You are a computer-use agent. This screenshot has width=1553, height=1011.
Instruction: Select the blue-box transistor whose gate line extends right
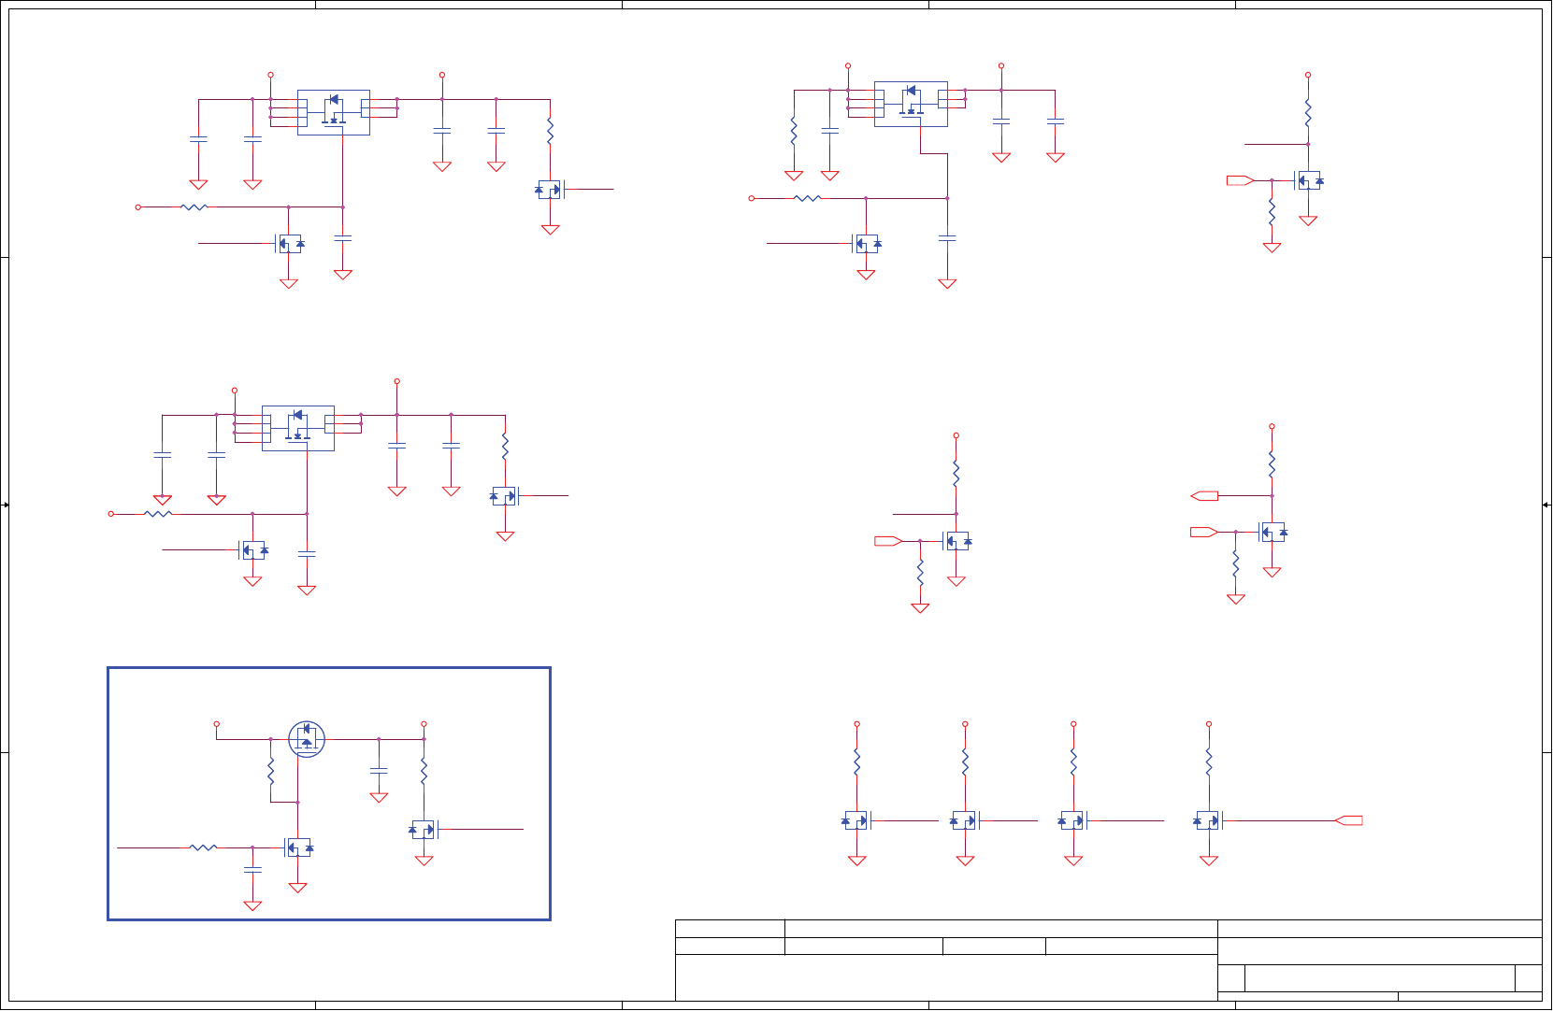[x=424, y=829]
